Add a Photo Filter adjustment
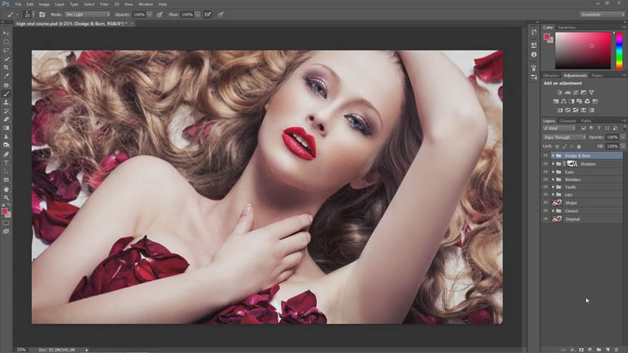Viewport: 628px width, 353px height. tap(579, 101)
